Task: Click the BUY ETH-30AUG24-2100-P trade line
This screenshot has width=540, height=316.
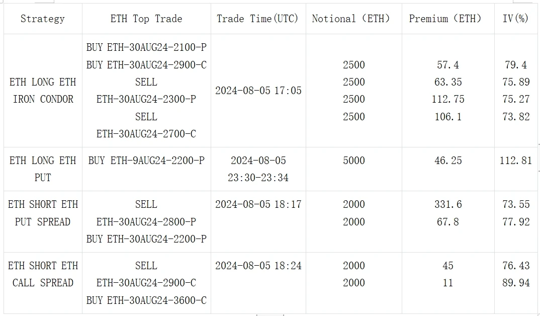Action: pos(146,48)
